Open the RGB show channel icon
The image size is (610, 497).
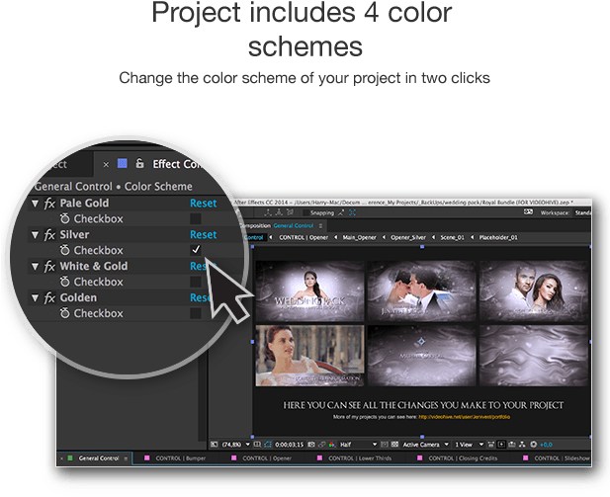(x=332, y=445)
